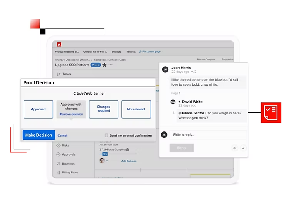This screenshot has height=219, width=291.
Task: Switch to the General Ad for Fall tab
Action: click(95, 51)
